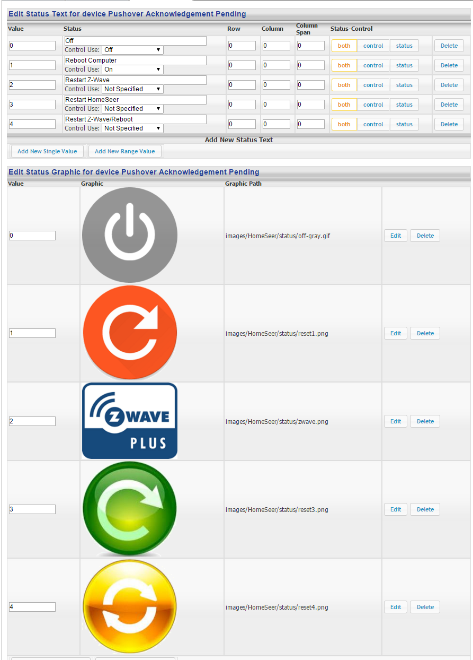Image resolution: width=473 pixels, height=660 pixels.
Task: Click the gray power-off status graphic
Action: [130, 235]
